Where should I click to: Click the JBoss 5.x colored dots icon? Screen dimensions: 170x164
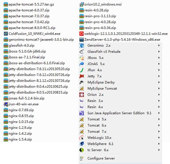(x=82, y=58)
